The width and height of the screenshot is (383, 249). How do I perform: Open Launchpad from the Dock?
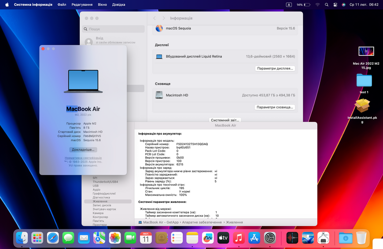pyautogui.click(x=37, y=238)
